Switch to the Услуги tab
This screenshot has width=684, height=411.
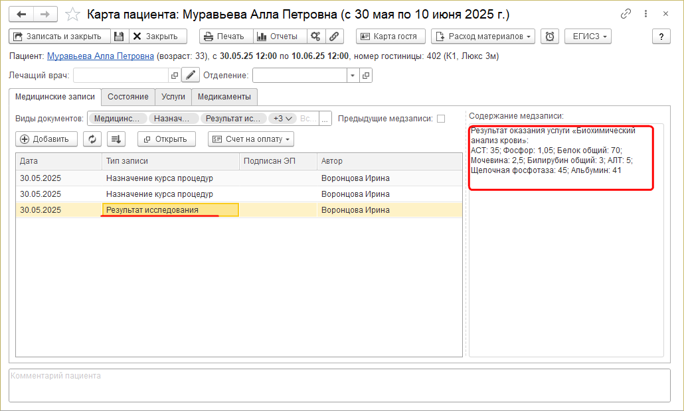tap(173, 97)
